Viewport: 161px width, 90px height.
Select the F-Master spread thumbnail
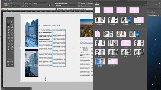coord(126,20)
